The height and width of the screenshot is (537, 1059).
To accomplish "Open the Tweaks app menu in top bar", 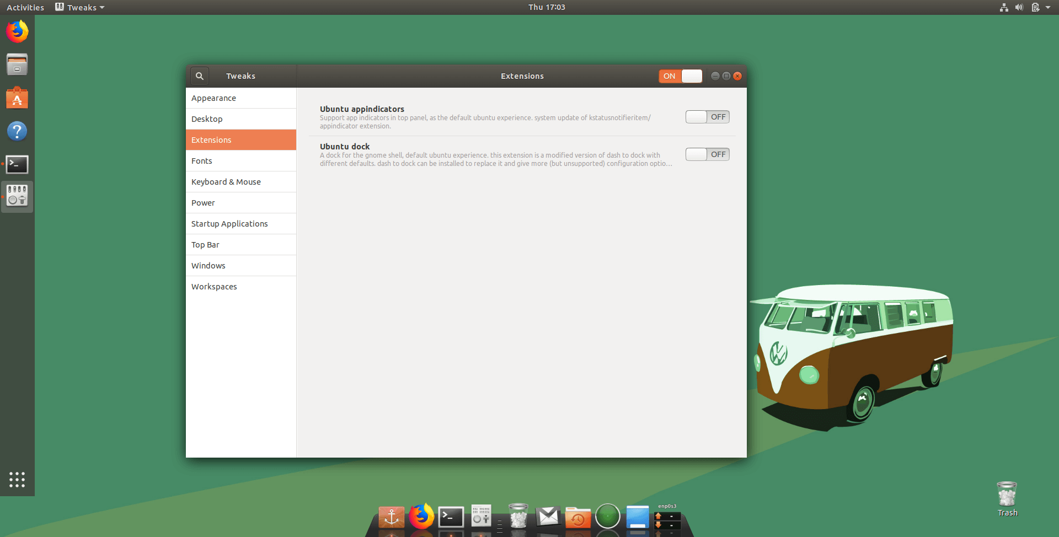I will click(x=80, y=7).
